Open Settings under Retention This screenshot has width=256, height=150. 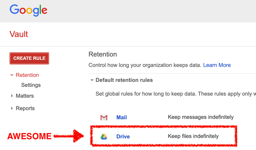point(31,85)
